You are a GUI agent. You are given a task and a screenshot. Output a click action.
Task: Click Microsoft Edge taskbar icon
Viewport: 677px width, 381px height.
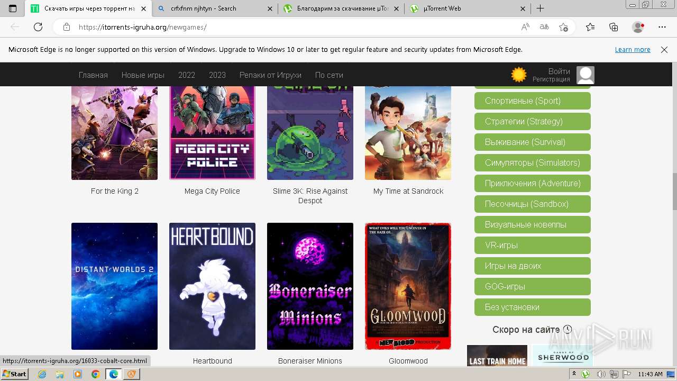113,374
